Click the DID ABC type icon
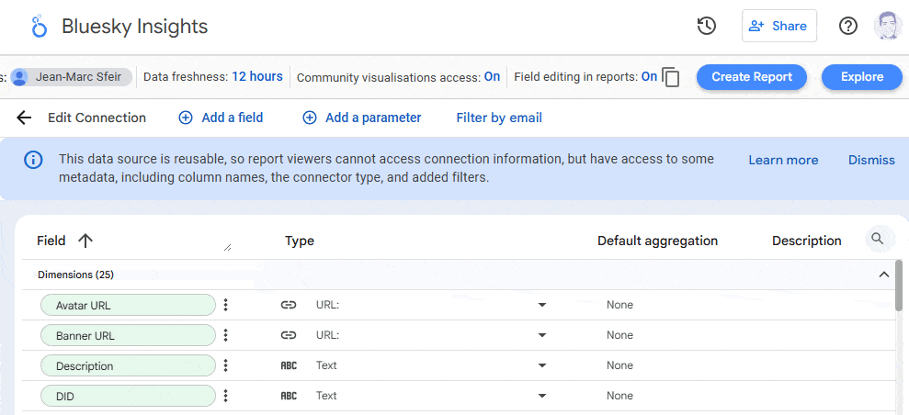The image size is (909, 415). pyautogui.click(x=289, y=396)
